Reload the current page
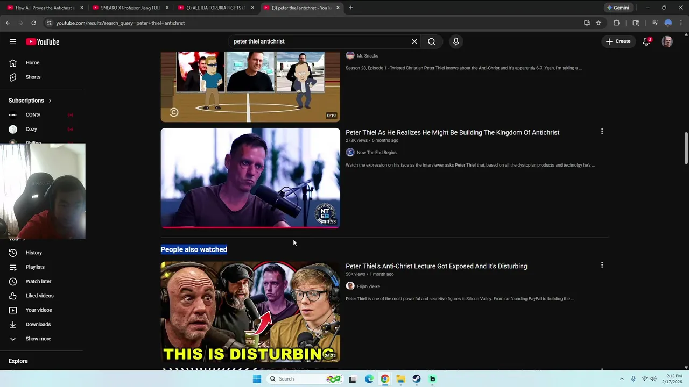Viewport: 689px width, 387px height. click(x=33, y=23)
